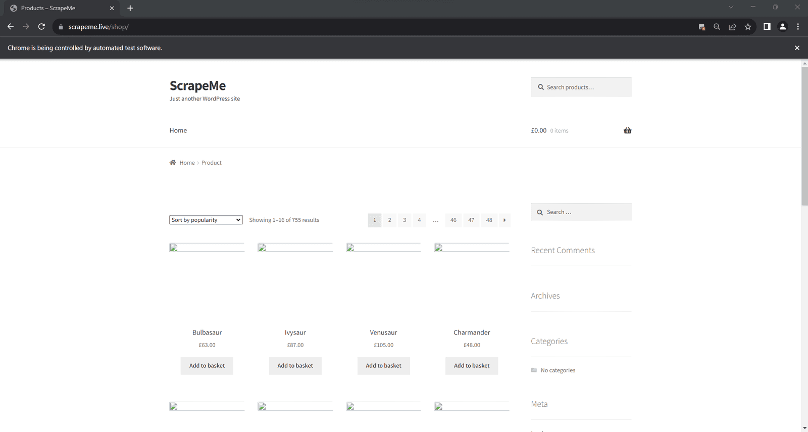The height and width of the screenshot is (432, 808).
Task: Click the Home breadcrumb link
Action: point(187,163)
